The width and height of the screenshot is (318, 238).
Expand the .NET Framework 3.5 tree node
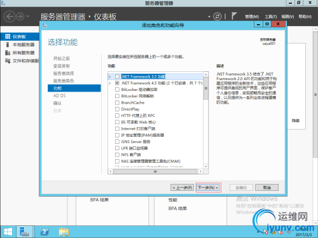[x=110, y=76]
